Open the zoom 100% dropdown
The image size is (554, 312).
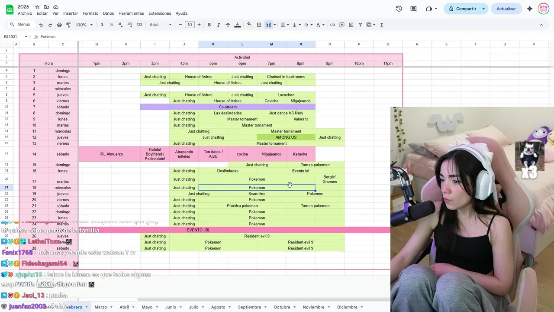tap(84, 25)
